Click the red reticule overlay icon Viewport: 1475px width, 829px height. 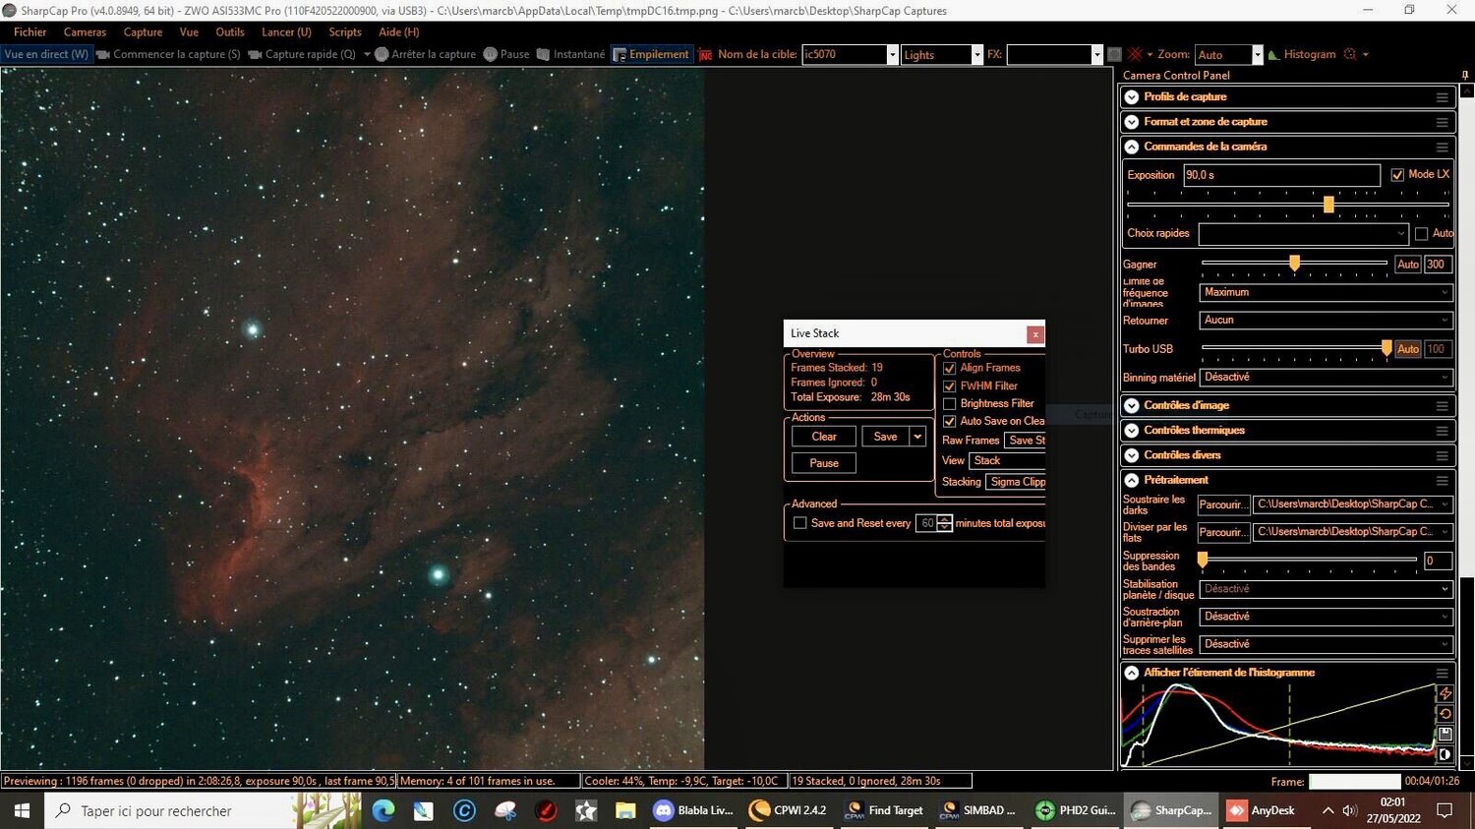1135,54
